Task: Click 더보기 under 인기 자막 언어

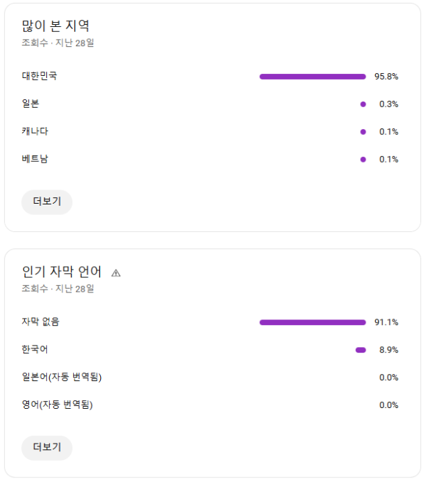Action: (47, 447)
